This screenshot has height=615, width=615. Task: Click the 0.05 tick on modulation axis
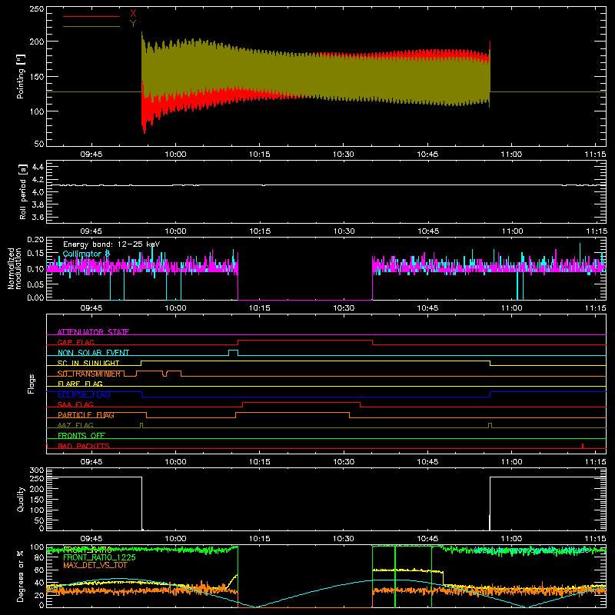click(x=35, y=284)
